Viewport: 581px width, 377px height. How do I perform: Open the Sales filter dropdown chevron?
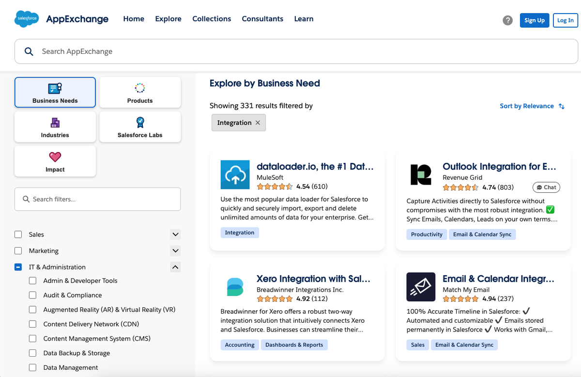tap(175, 234)
